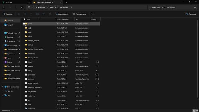The height and width of the screenshot is (112, 199).
Task: Expand chevron after Euro Truck Simulator 2 breadcrumb
Action: [71, 7]
